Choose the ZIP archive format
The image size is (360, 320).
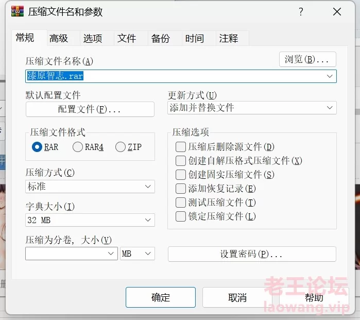coord(121,147)
